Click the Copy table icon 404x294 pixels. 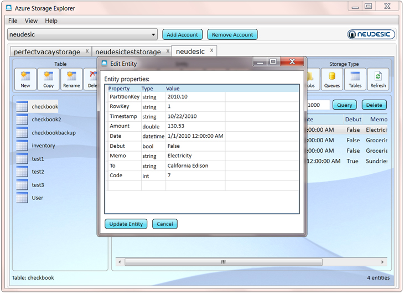click(48, 79)
